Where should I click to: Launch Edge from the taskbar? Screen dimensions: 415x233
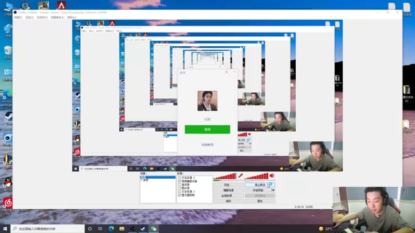(111, 228)
